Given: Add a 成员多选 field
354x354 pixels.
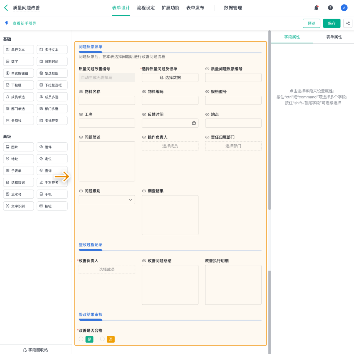Looking at the screenshot, I should coord(52,97).
